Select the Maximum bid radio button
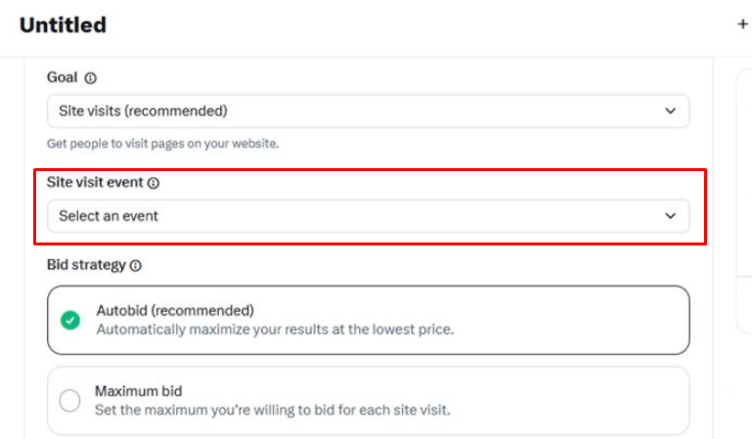The image size is (752, 439). 70,400
